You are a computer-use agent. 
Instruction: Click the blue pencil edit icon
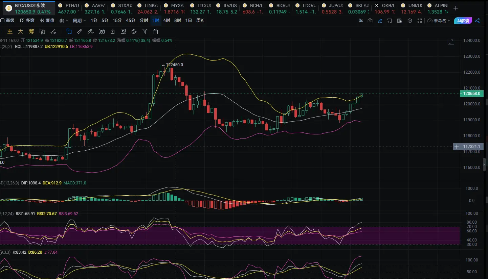[380, 21]
